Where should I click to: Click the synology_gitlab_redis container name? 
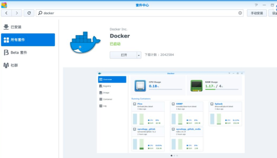(188, 129)
